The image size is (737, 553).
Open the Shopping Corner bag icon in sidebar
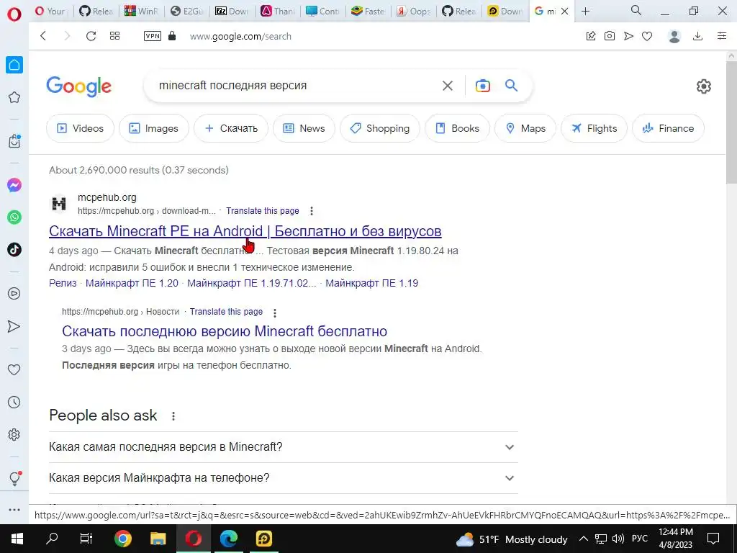click(x=14, y=141)
